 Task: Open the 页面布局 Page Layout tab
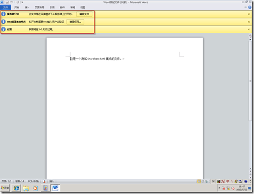pos(39,8)
